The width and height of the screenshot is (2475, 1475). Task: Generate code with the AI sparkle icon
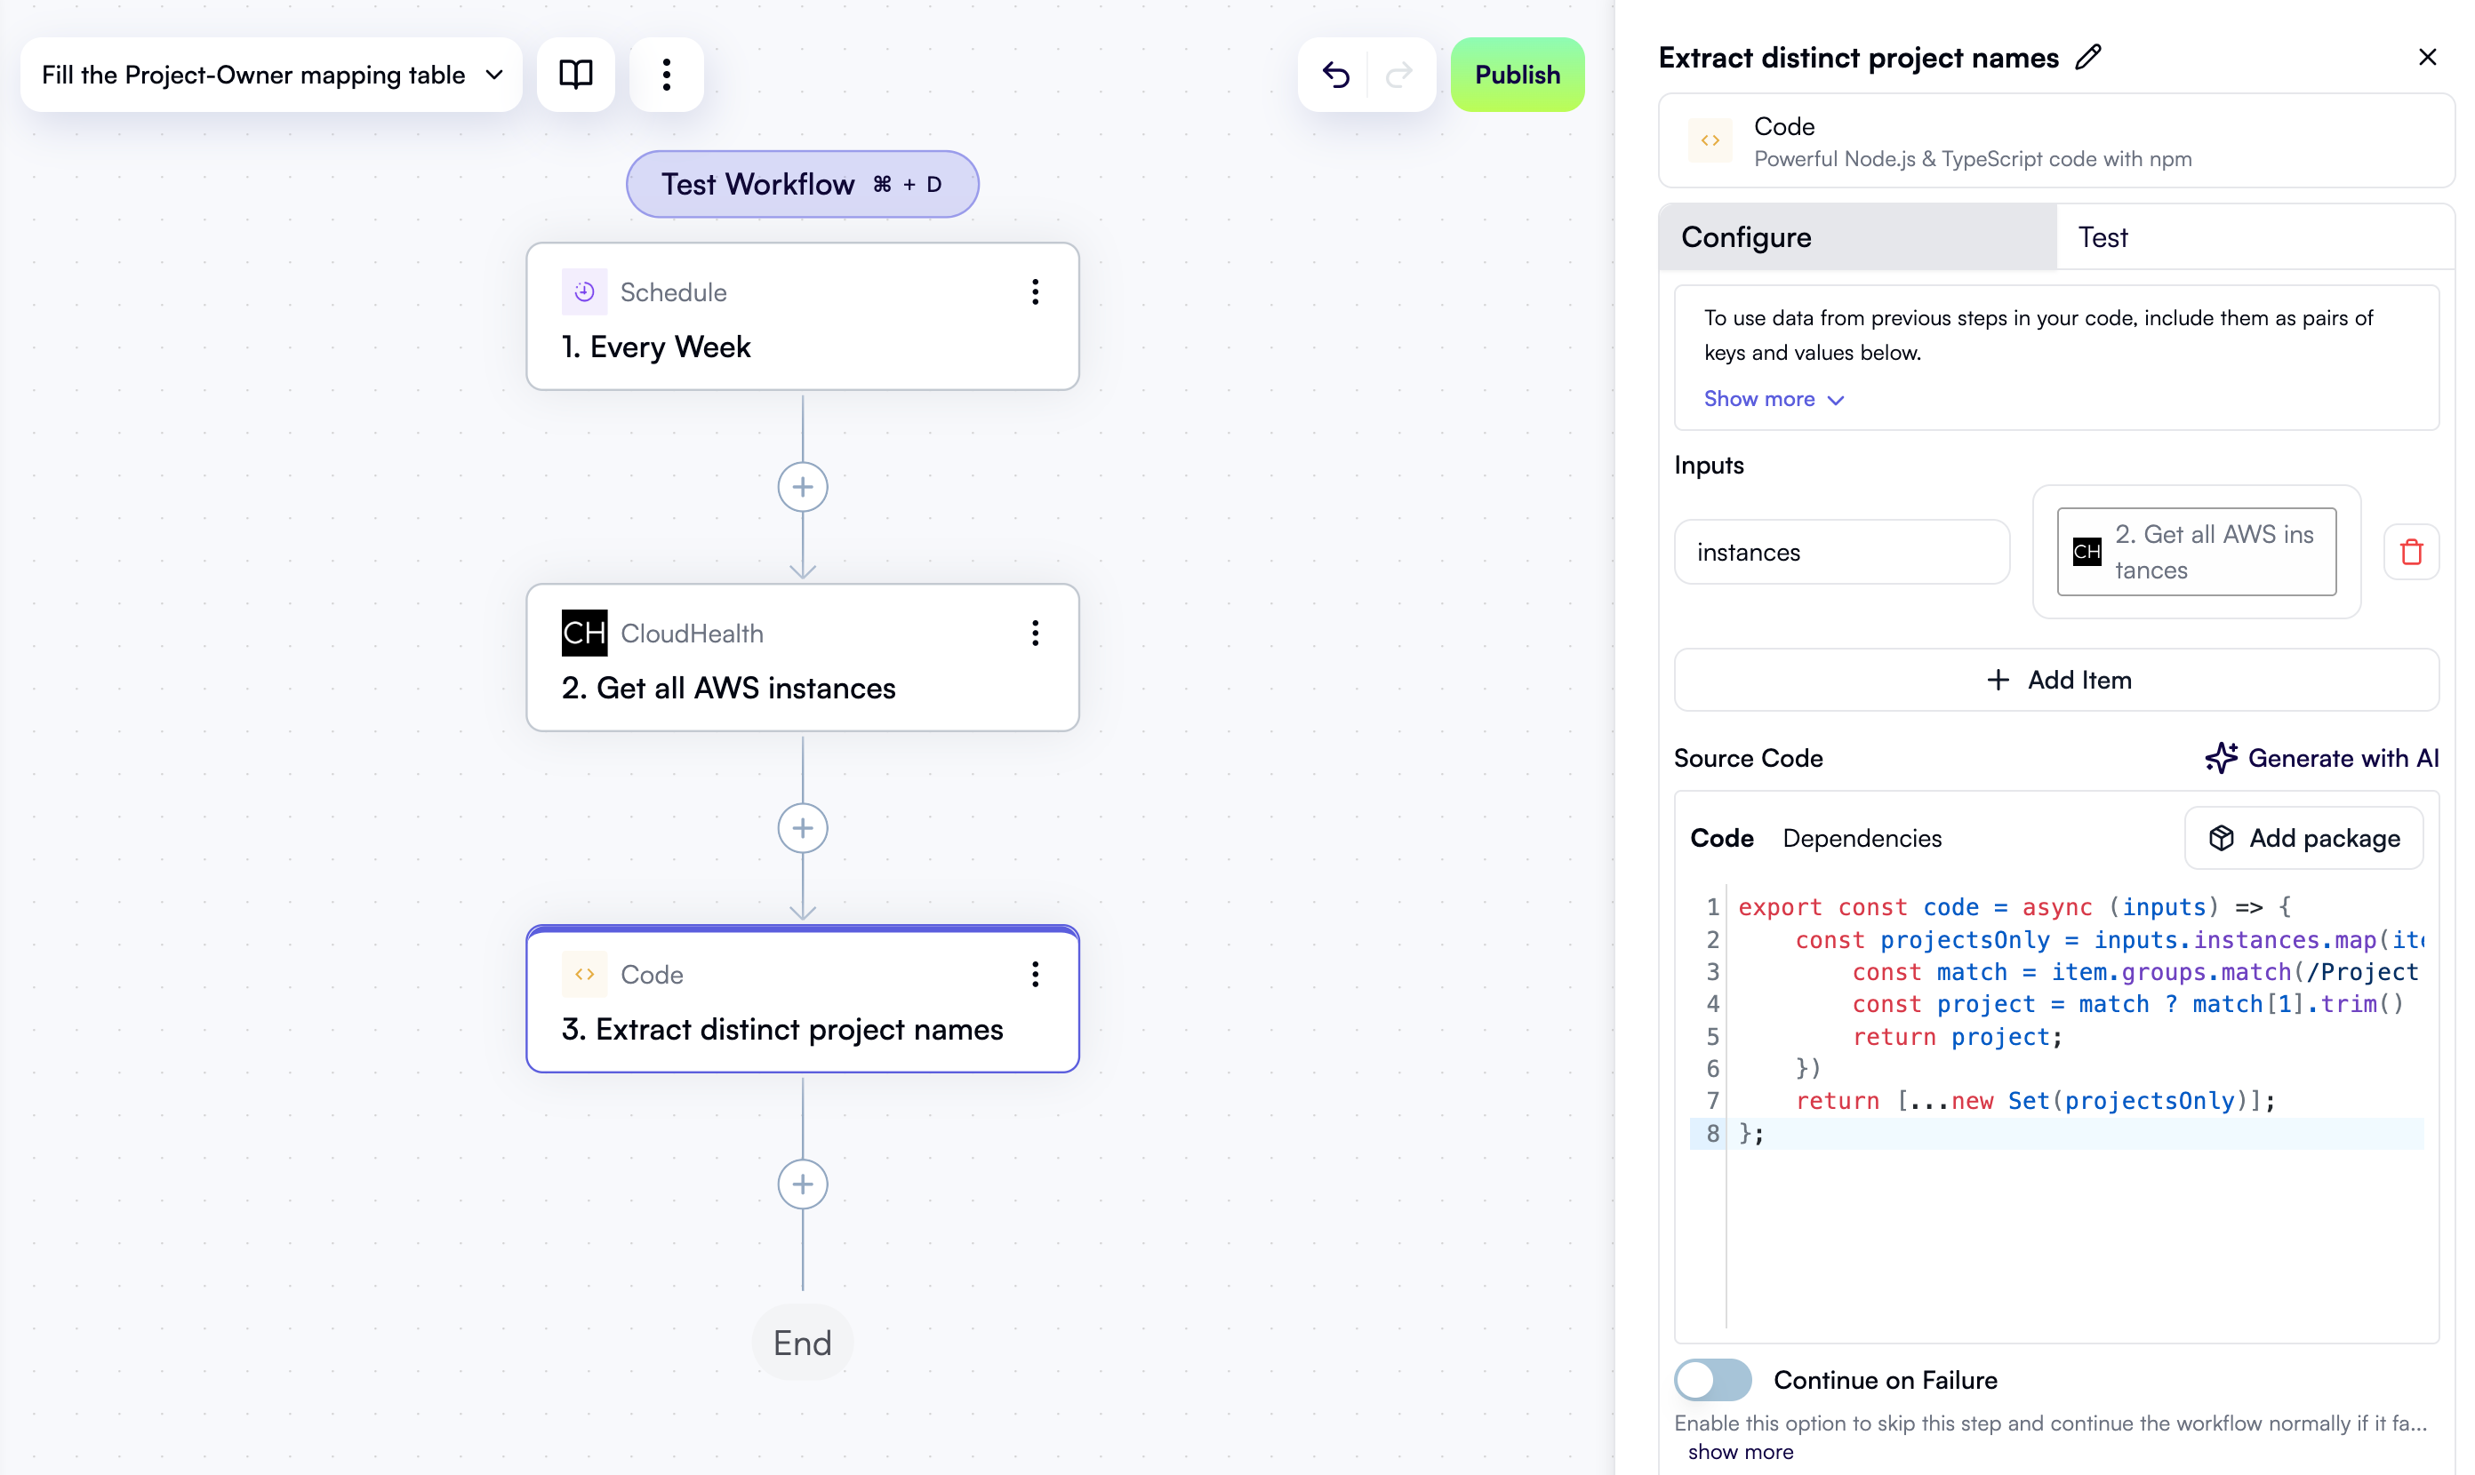coord(2223,757)
